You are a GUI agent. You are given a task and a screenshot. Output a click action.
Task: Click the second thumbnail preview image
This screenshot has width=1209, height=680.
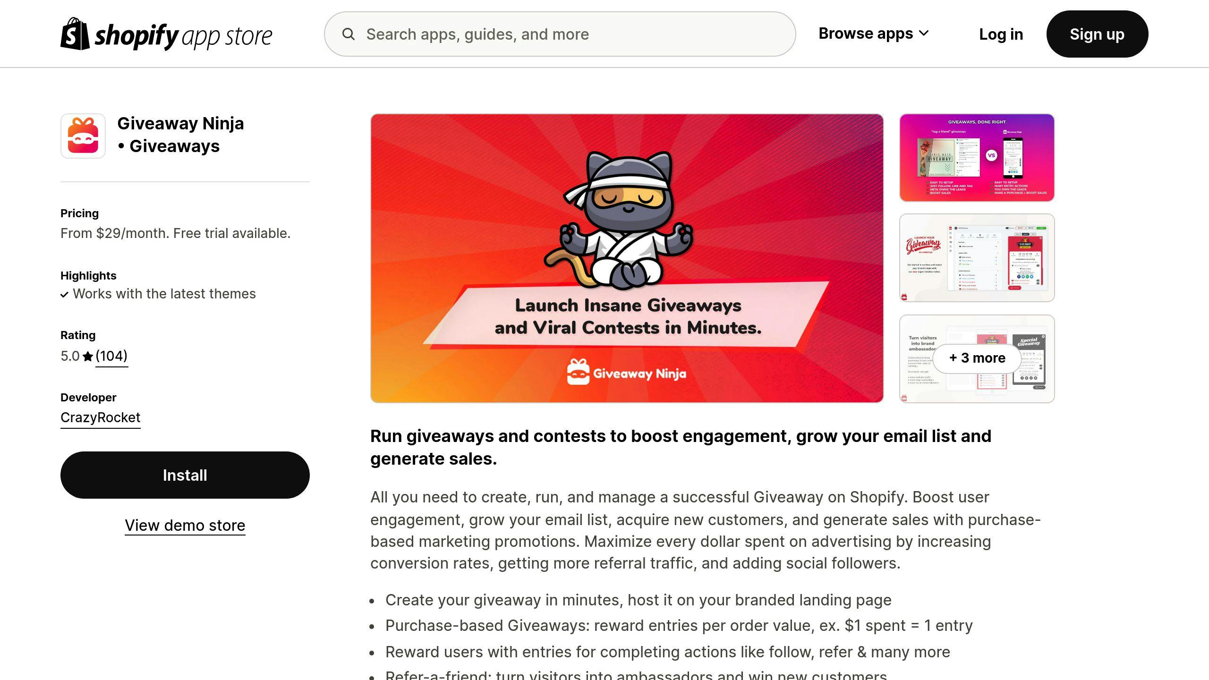coord(977,257)
